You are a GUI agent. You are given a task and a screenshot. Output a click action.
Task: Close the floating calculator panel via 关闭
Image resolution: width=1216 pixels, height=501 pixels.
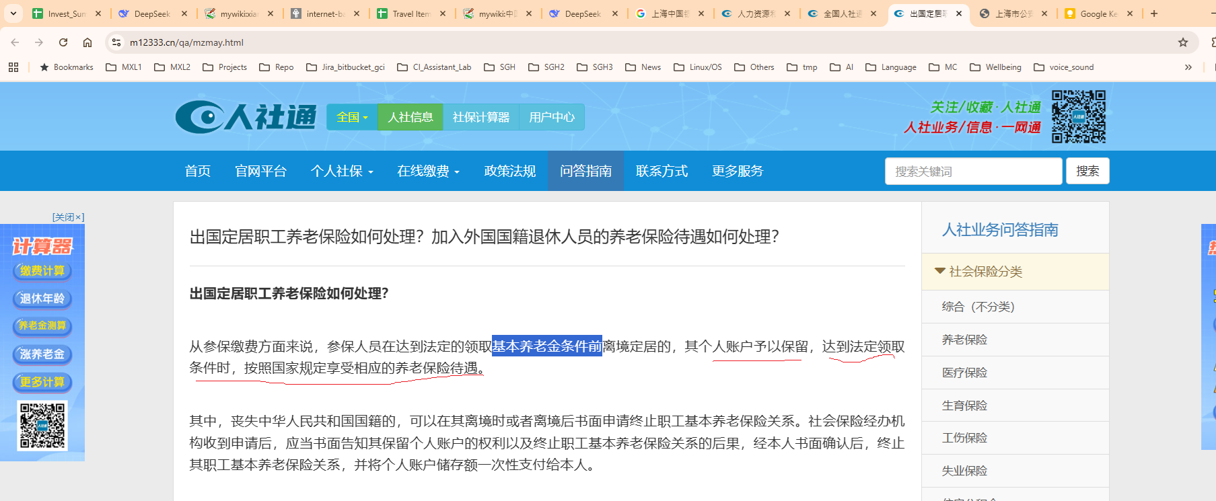click(x=68, y=217)
